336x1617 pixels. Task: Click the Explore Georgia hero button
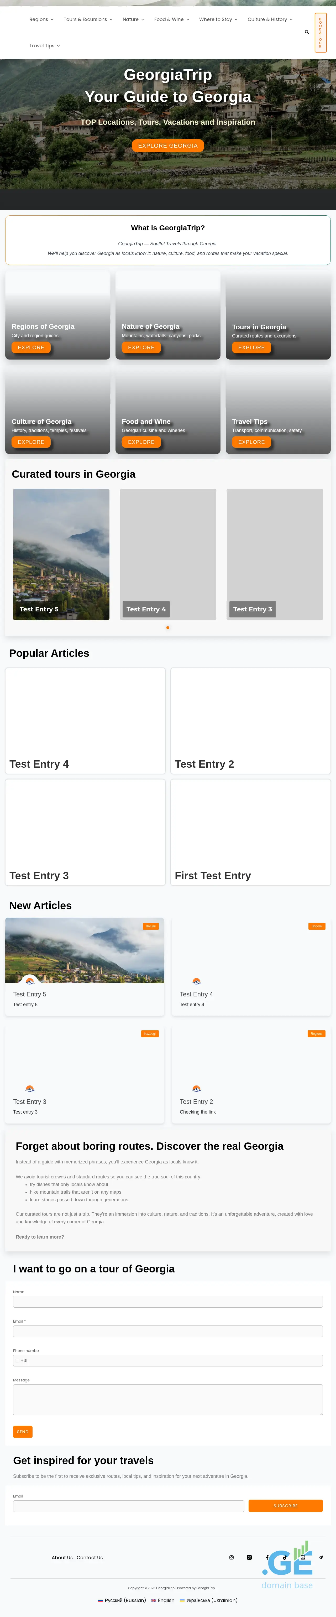click(167, 146)
